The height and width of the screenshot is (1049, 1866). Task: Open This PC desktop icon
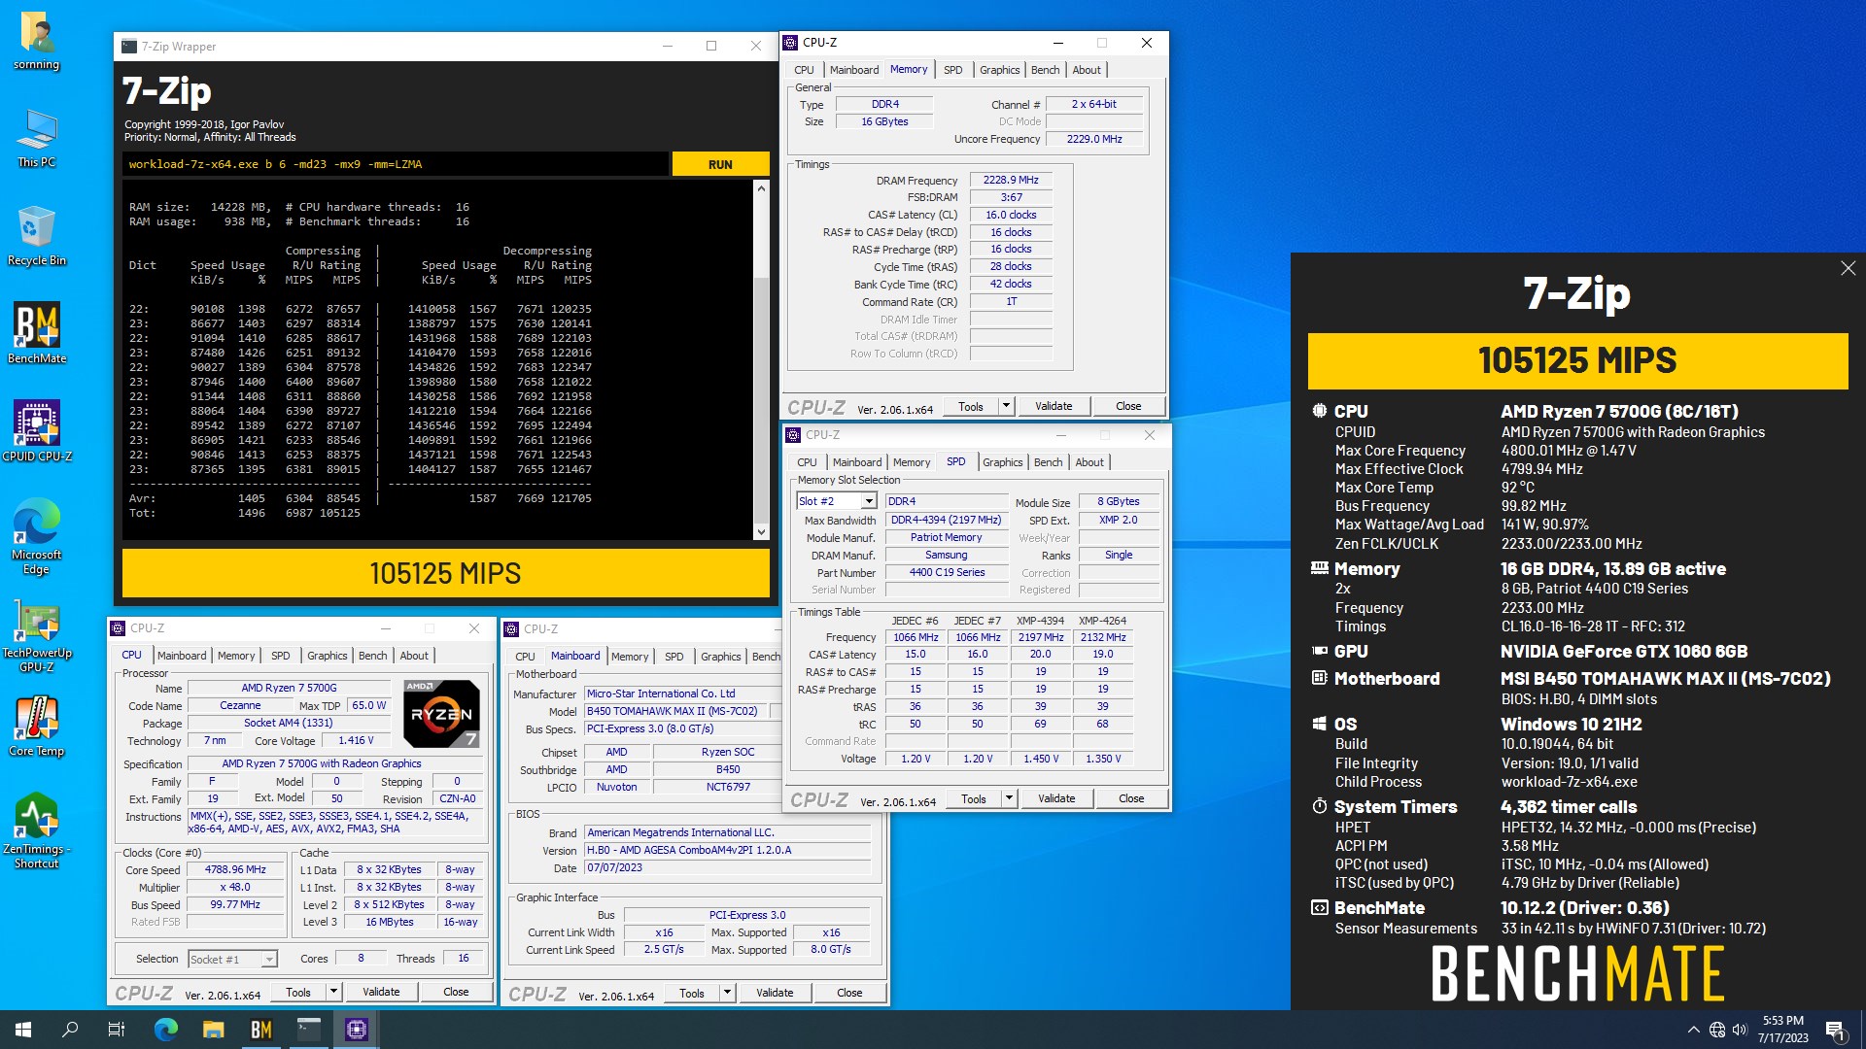(x=37, y=138)
